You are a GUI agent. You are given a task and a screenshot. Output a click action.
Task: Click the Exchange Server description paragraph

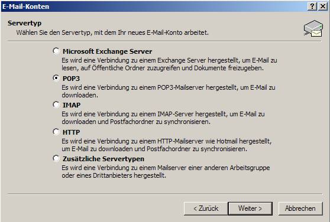point(169,64)
